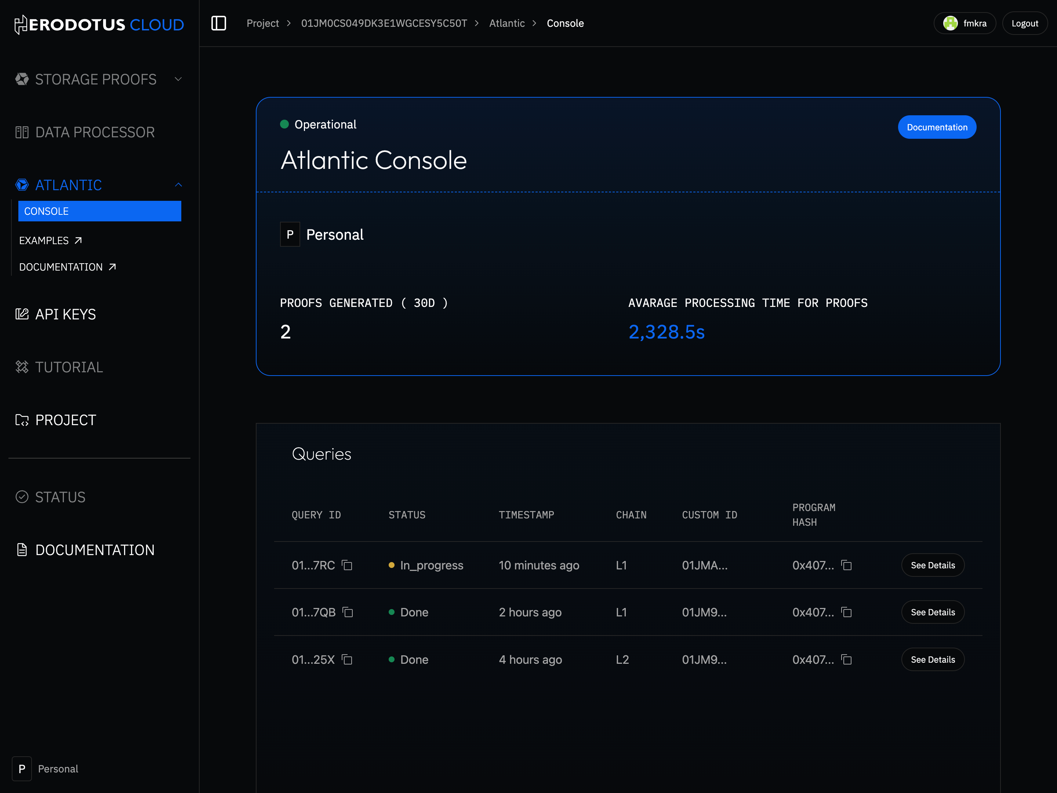See Details for query 01...7RC
1057x793 pixels.
933,565
